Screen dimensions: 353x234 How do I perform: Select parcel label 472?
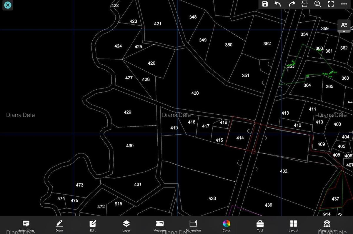pyautogui.click(x=101, y=207)
